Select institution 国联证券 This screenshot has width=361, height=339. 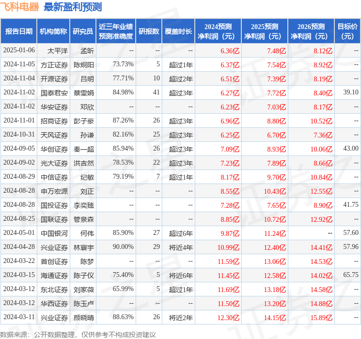(54, 219)
